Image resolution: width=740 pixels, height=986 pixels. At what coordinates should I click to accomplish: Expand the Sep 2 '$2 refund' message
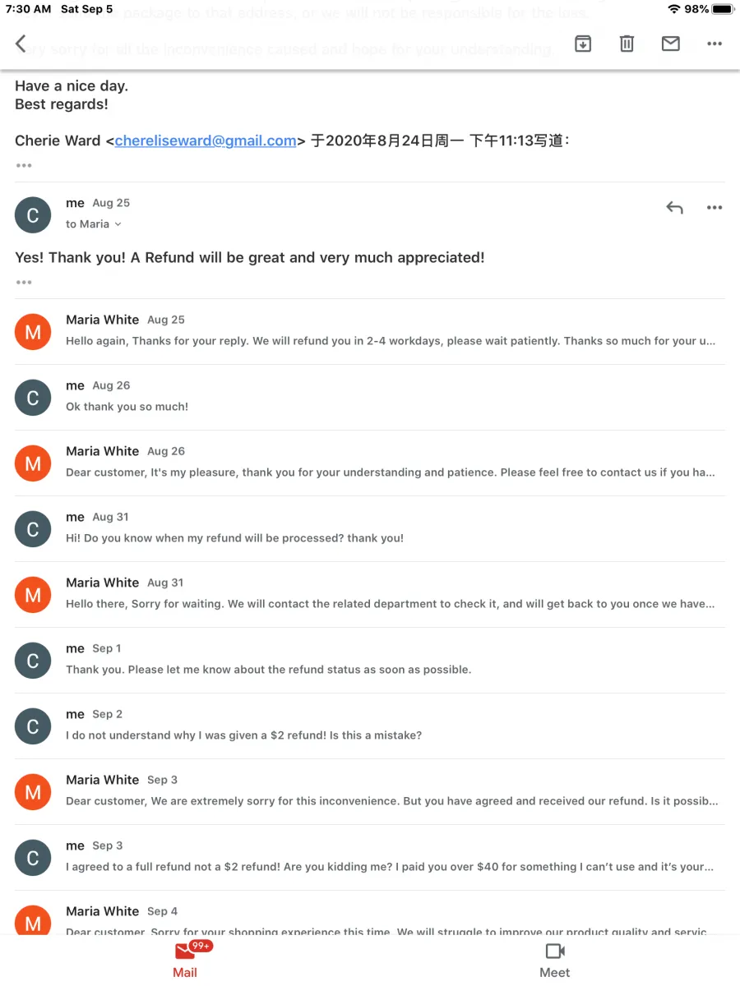370,726
